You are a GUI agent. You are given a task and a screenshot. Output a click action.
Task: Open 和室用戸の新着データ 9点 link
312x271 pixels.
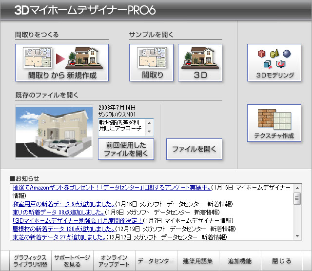(x=64, y=204)
